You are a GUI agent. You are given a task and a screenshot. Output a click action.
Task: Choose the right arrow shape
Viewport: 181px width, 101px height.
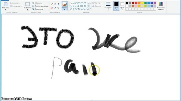click(x=82, y=6)
